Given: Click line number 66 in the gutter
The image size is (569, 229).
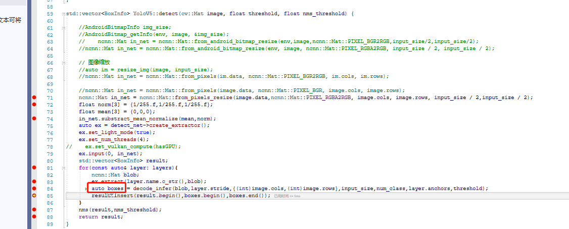Looking at the screenshot, I should point(50,63).
